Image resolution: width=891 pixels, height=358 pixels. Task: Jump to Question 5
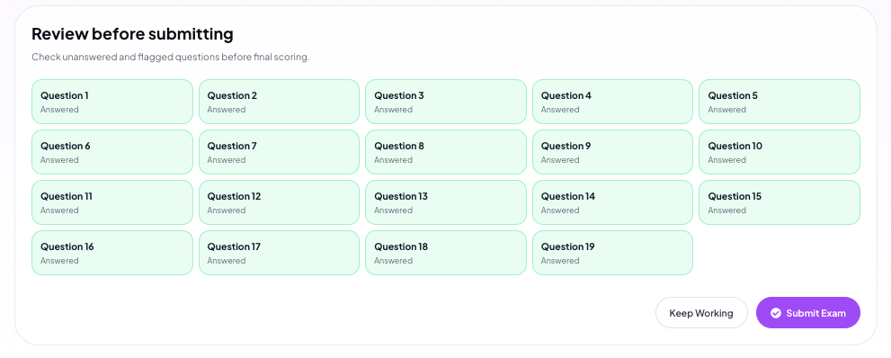point(779,102)
